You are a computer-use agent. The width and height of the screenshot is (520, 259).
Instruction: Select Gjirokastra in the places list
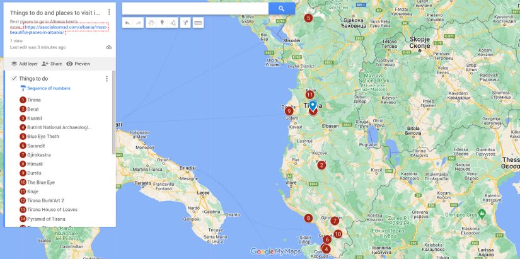tap(39, 155)
